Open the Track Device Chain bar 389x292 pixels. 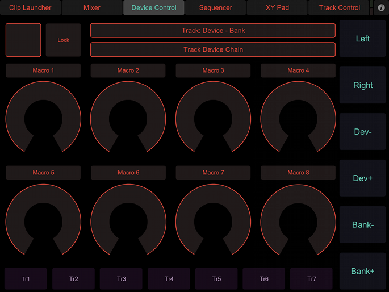(212, 49)
